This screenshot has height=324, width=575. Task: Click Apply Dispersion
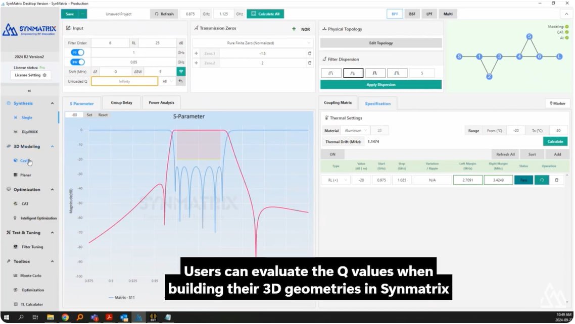(x=380, y=85)
